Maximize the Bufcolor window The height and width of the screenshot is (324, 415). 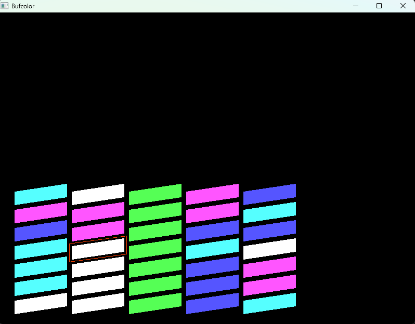(x=379, y=6)
